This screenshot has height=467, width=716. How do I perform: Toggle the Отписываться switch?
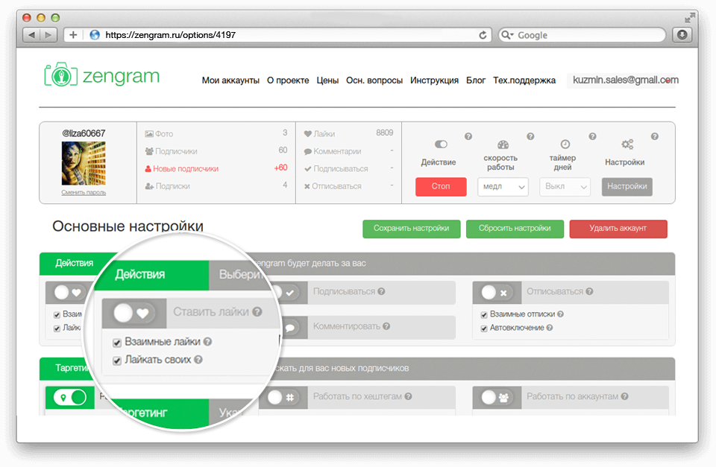497,292
